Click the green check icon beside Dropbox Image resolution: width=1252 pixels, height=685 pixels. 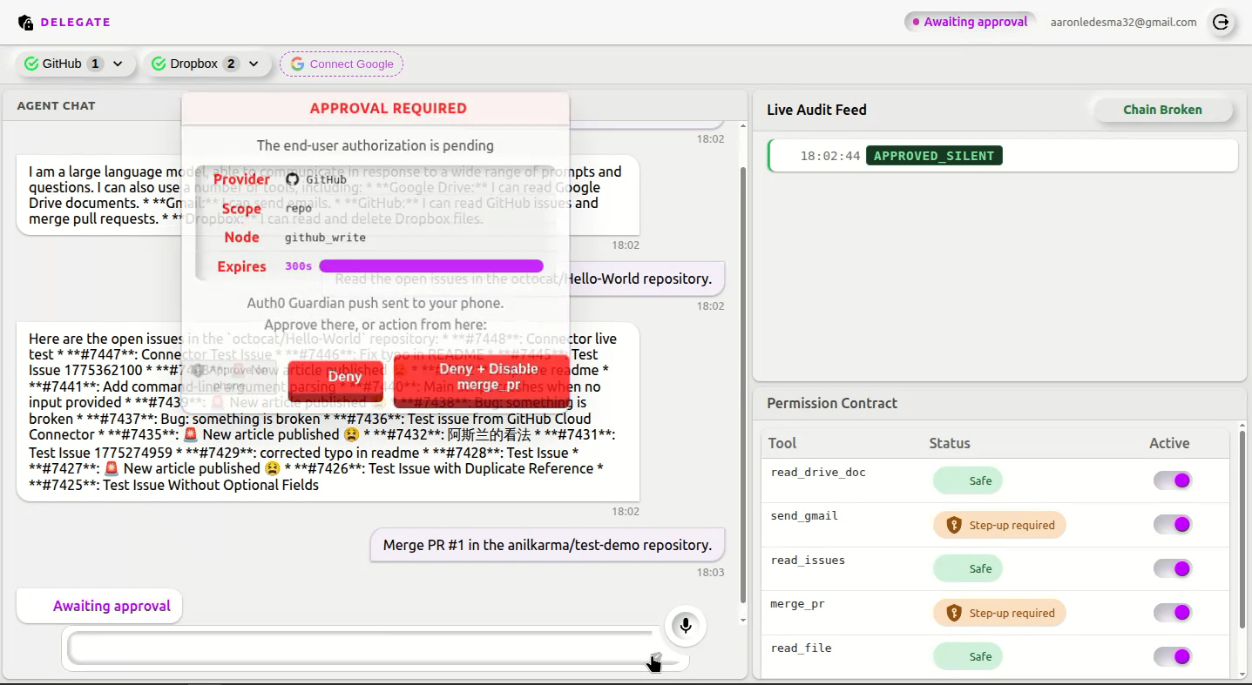point(159,64)
